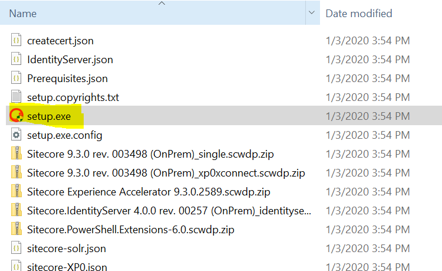The image size is (442, 271).
Task: Select the file name sitecore-XP0.json
Action: (x=67, y=267)
